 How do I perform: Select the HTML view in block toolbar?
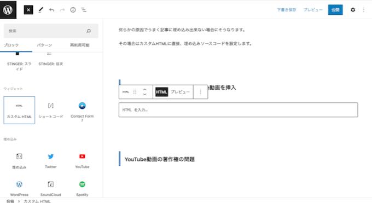(x=161, y=92)
